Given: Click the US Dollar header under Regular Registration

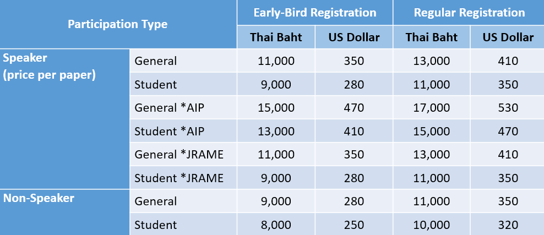Looking at the screenshot, I should (508, 37).
